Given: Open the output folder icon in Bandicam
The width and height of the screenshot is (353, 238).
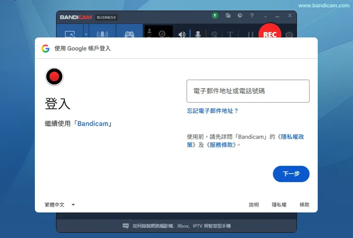Looking at the screenshot, I should pos(228,15).
